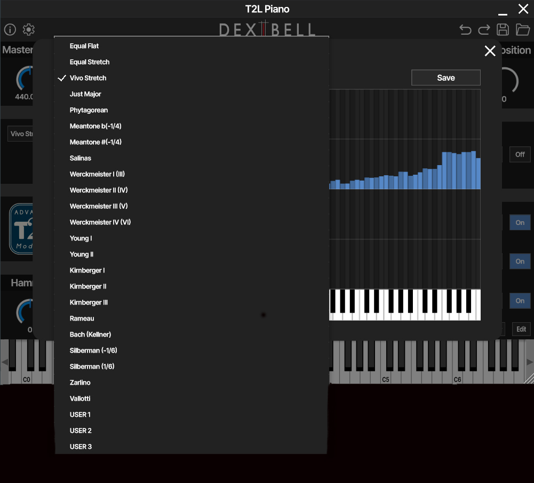Select Silberman (1/6) tuning
This screenshot has height=483, width=534.
[x=191, y=367]
